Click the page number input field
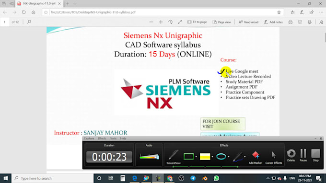The image size is (326, 183). pyautogui.click(x=5, y=22)
